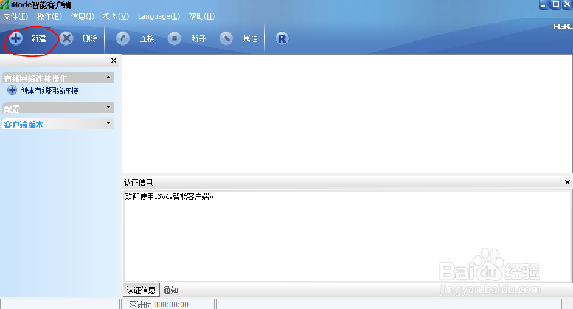
Task: Click the 连接 toolbar label
Action: point(147,39)
